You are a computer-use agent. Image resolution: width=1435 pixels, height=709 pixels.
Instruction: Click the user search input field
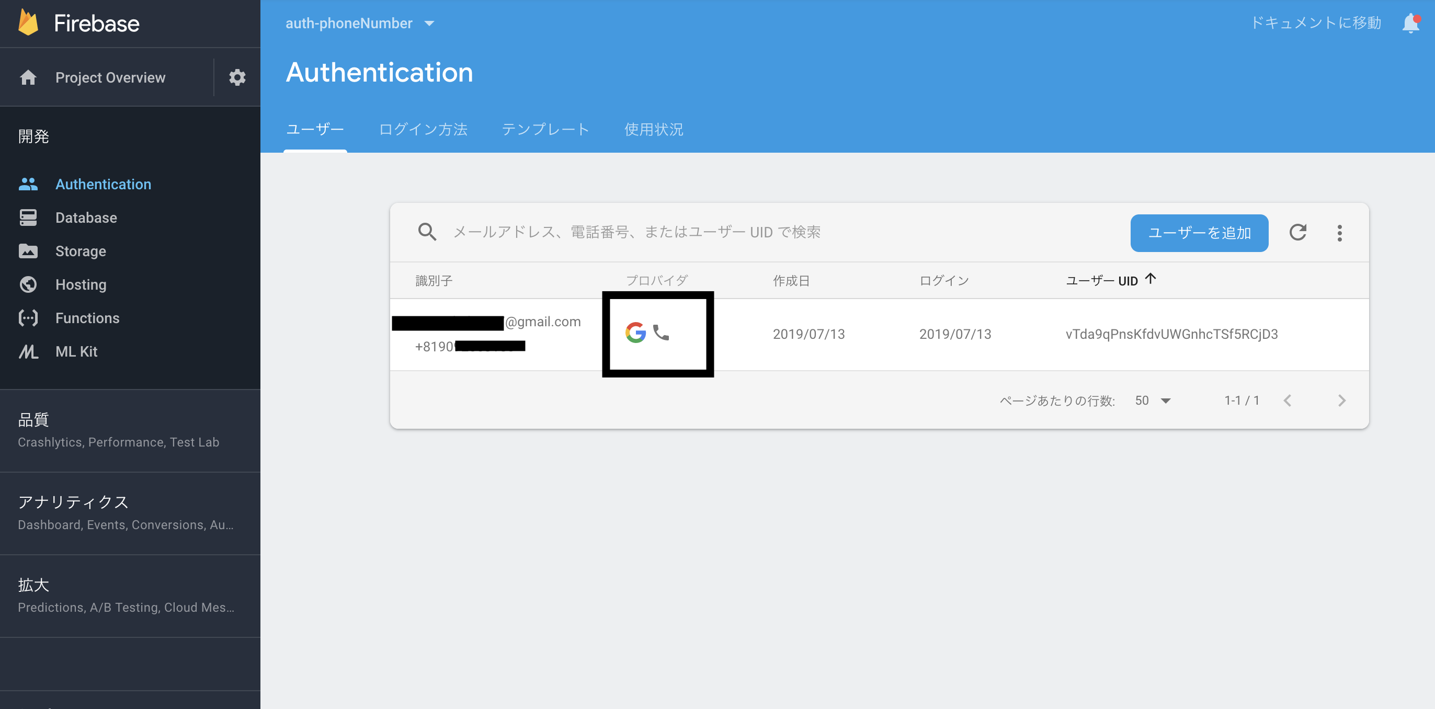(x=635, y=232)
